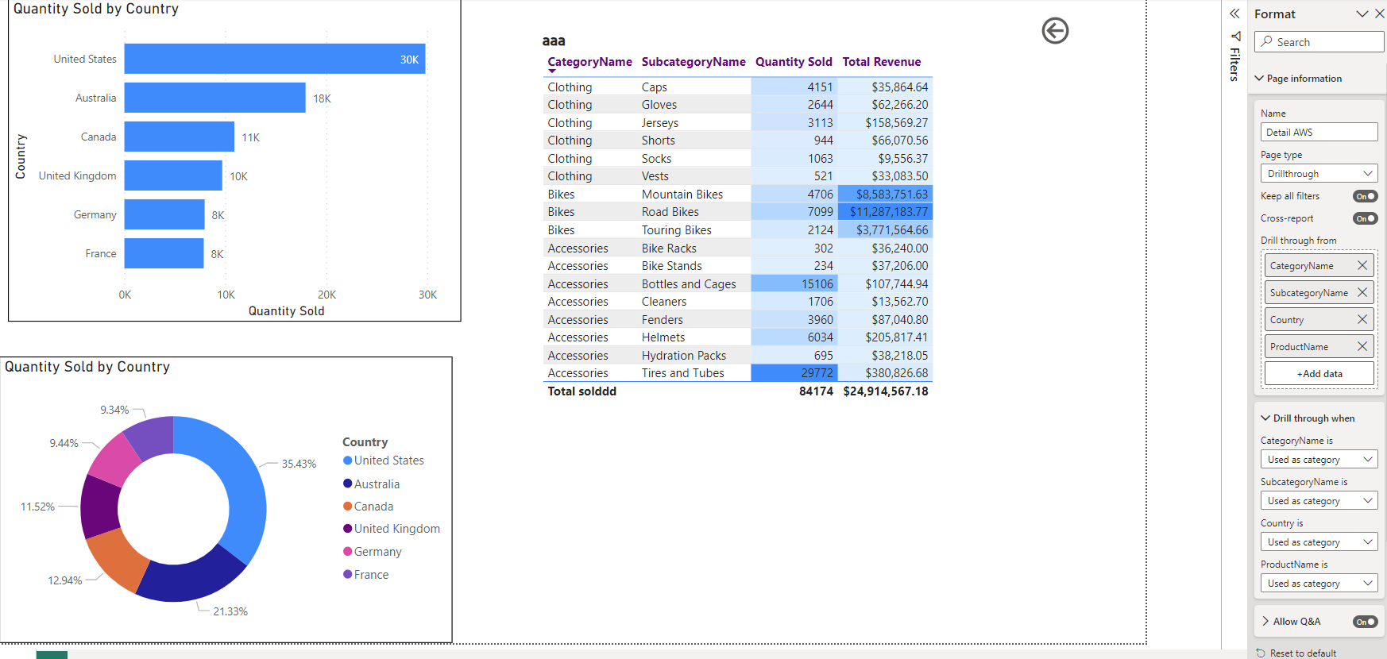Click the Tires and Tubes cell

[x=683, y=373]
